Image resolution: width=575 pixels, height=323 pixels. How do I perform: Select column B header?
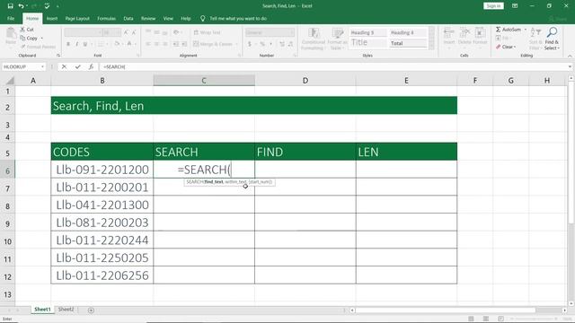click(x=102, y=81)
